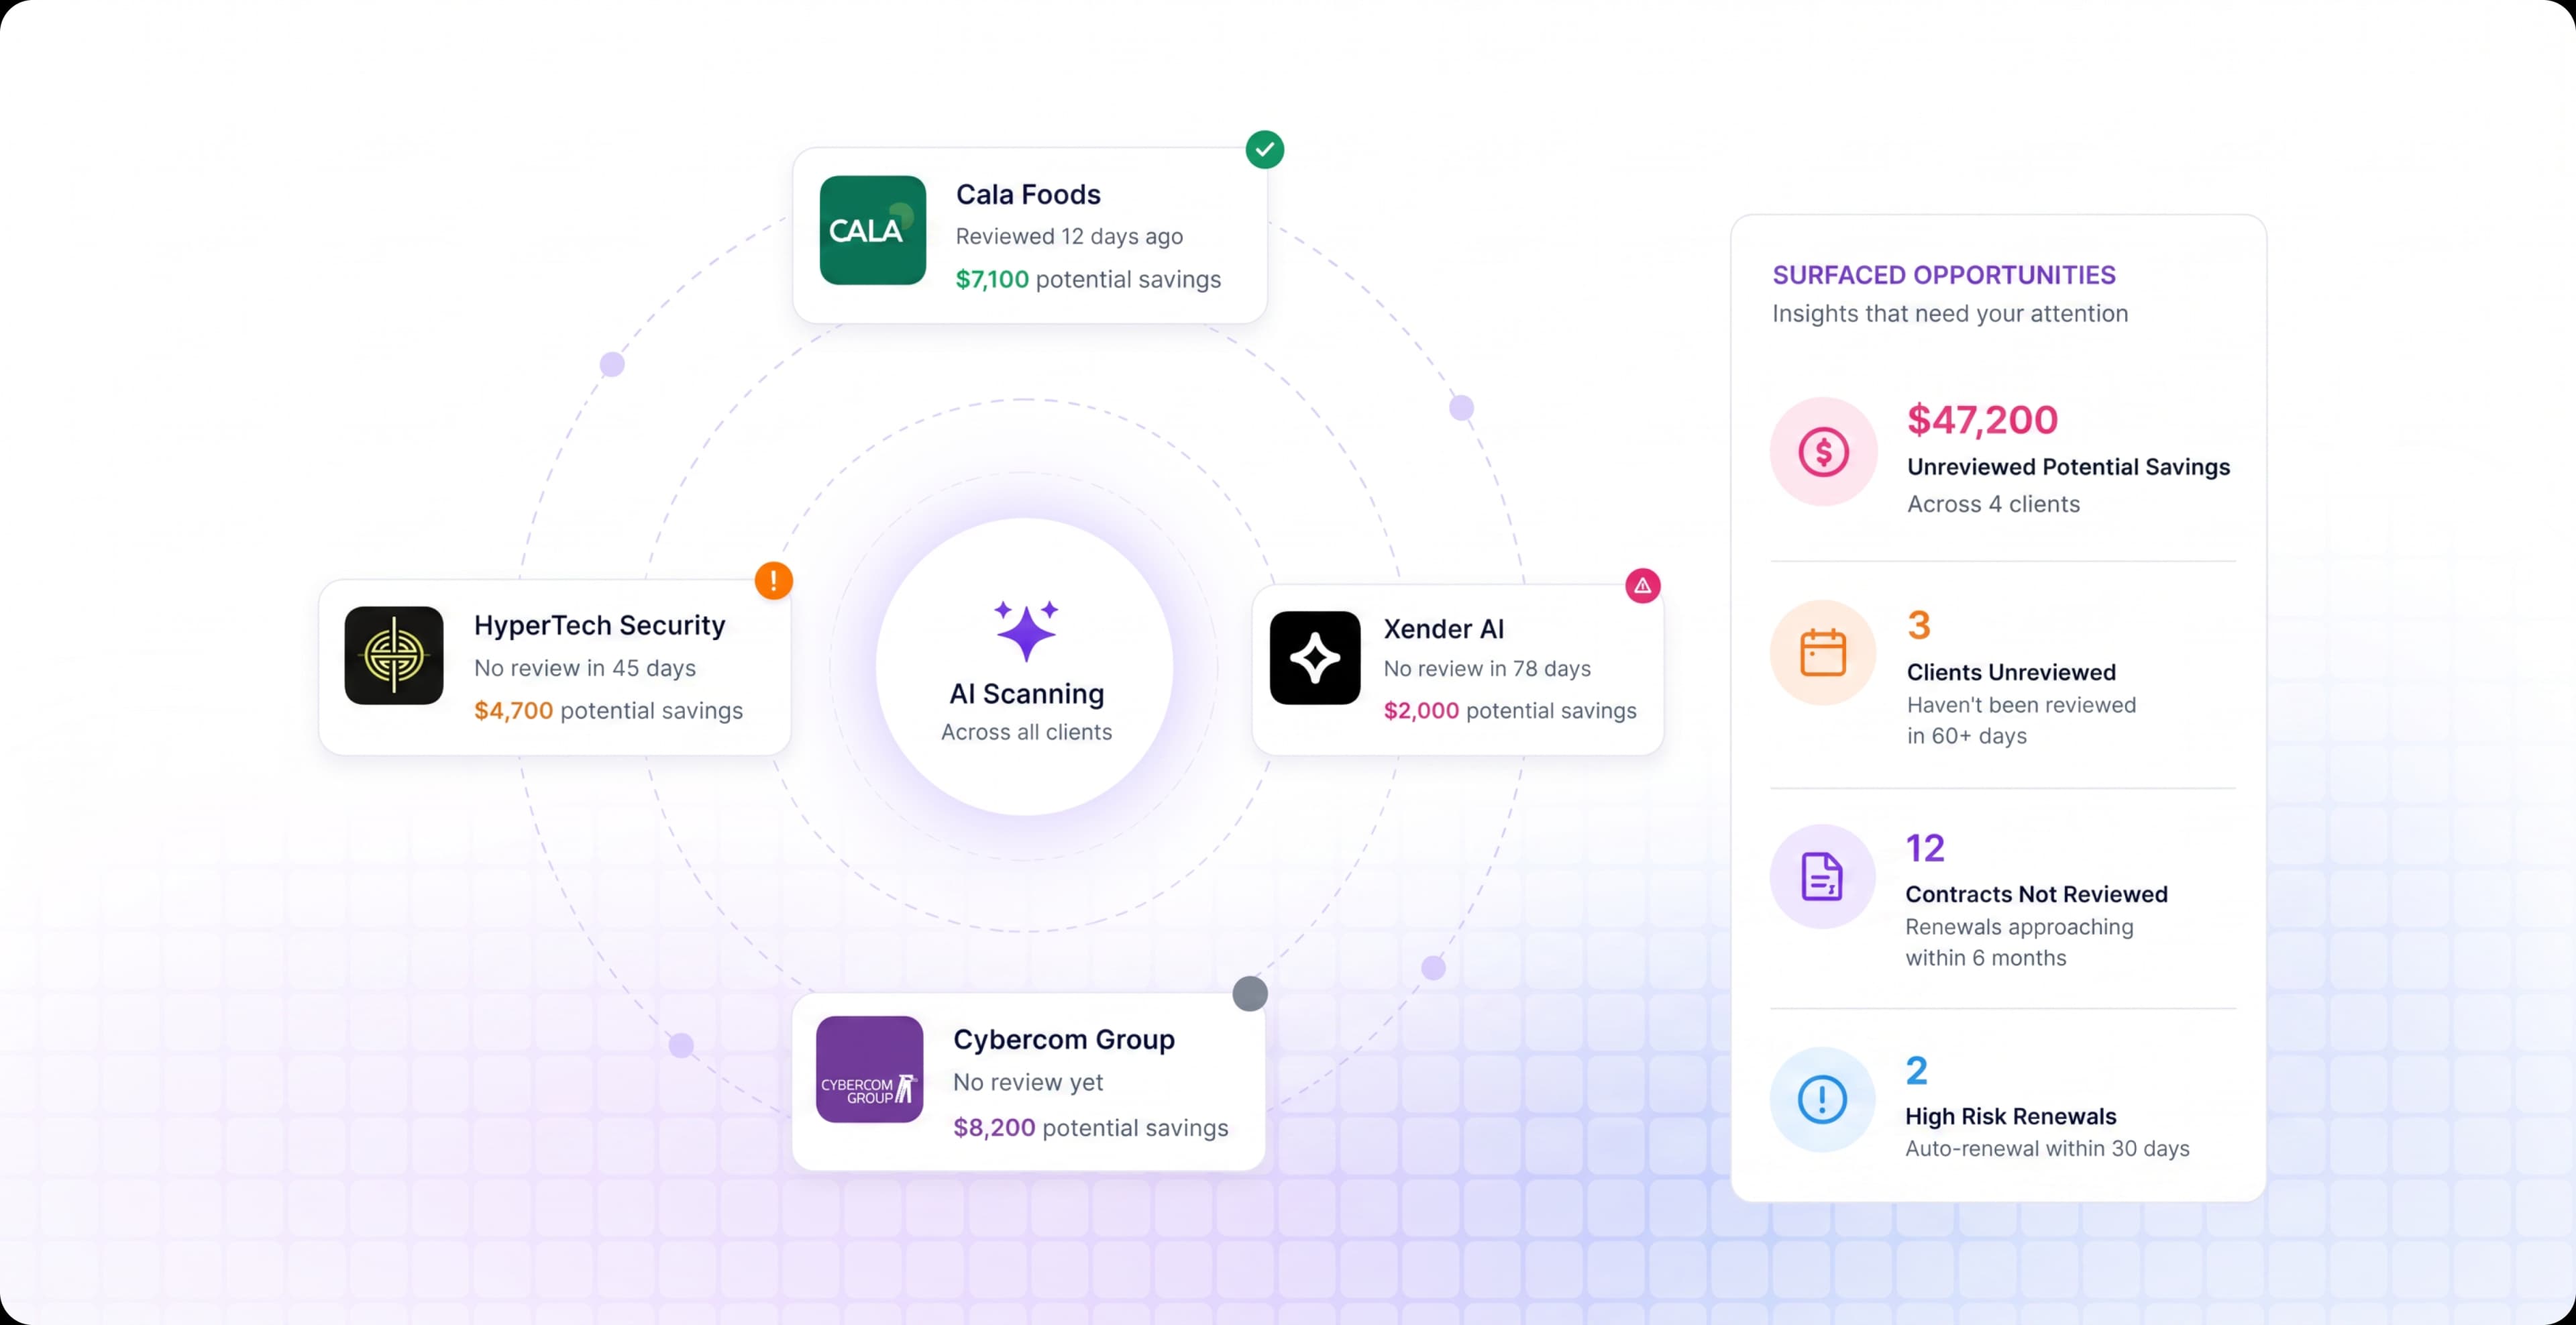Click the gray status dot on Cybercom Group
Viewport: 2576px width, 1325px height.
pyautogui.click(x=1250, y=993)
